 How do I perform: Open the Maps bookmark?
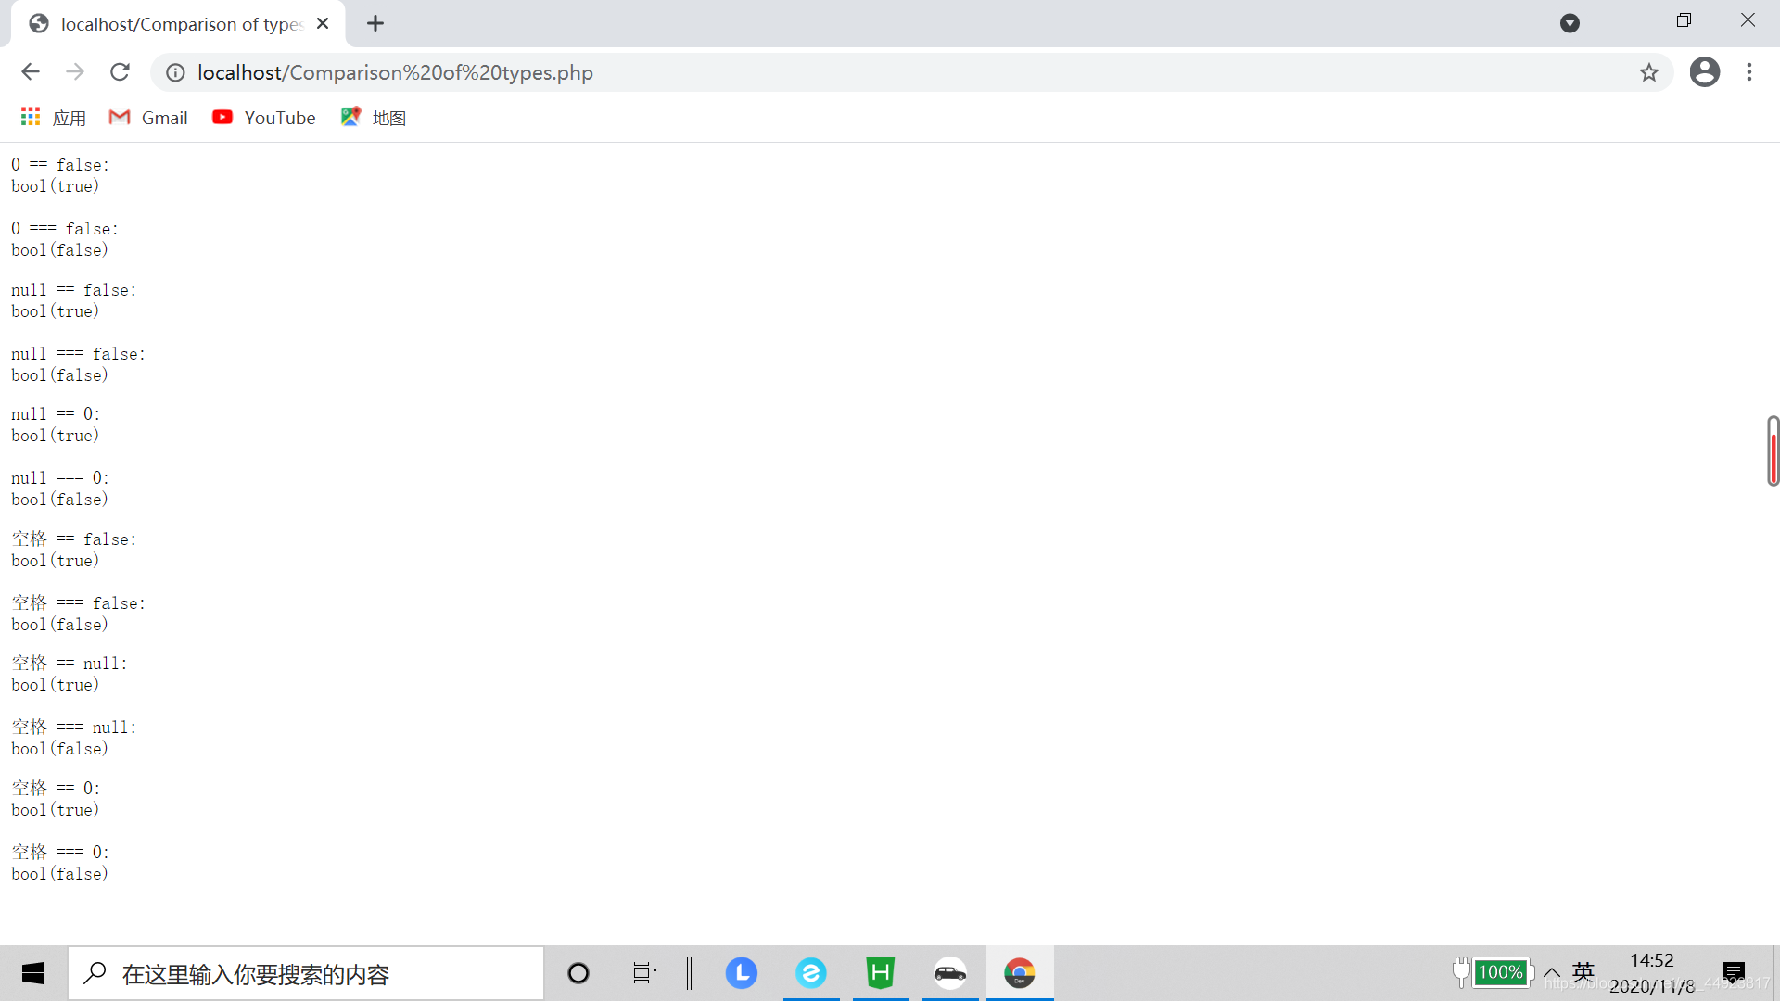pos(374,118)
